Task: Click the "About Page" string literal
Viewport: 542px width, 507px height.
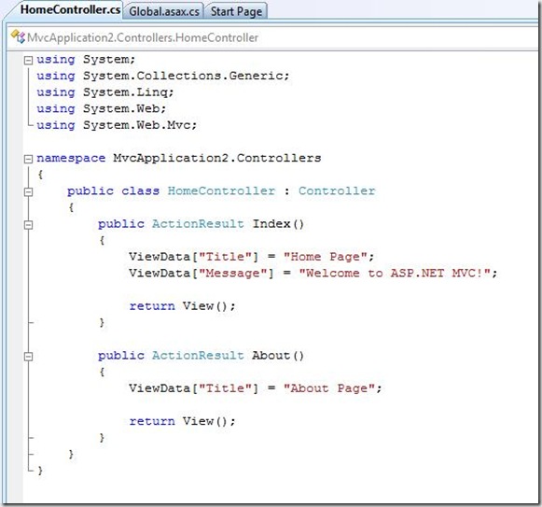Action: [x=329, y=388]
